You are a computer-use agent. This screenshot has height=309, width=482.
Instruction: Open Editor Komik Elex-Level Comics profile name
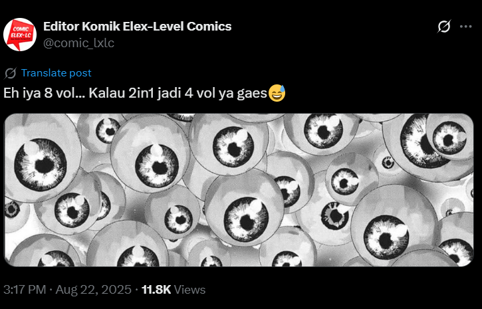137,27
